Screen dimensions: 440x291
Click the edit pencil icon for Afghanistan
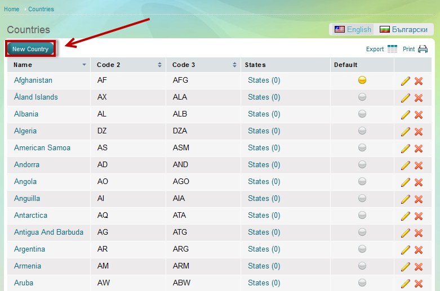[406, 81]
